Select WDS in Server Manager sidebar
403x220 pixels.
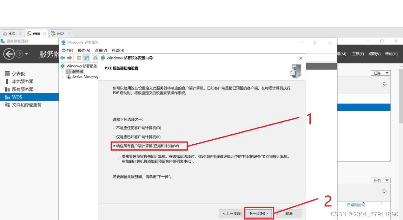click(x=29, y=97)
